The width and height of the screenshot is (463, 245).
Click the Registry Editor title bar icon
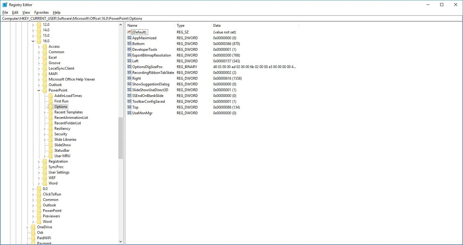pos(5,5)
